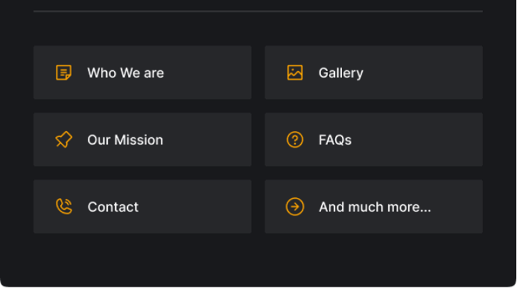Click the phone icon beside Contact

[x=64, y=207]
